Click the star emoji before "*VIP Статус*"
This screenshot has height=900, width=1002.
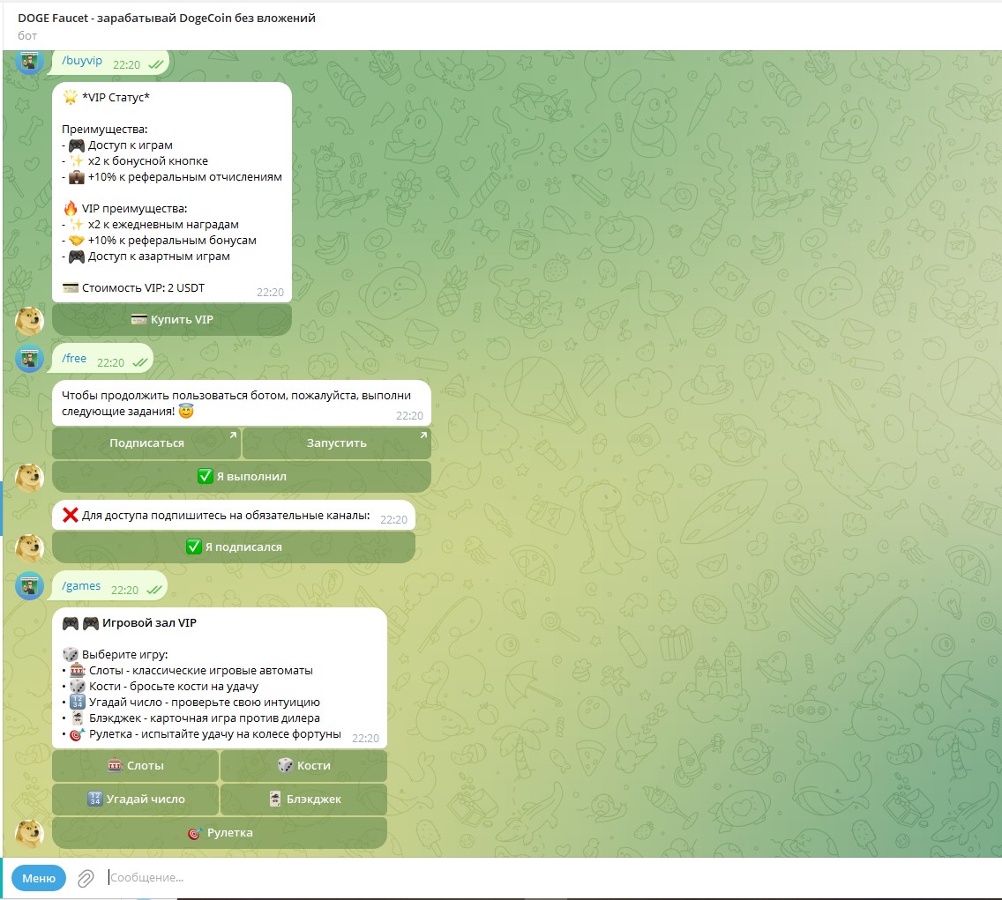coord(71,97)
